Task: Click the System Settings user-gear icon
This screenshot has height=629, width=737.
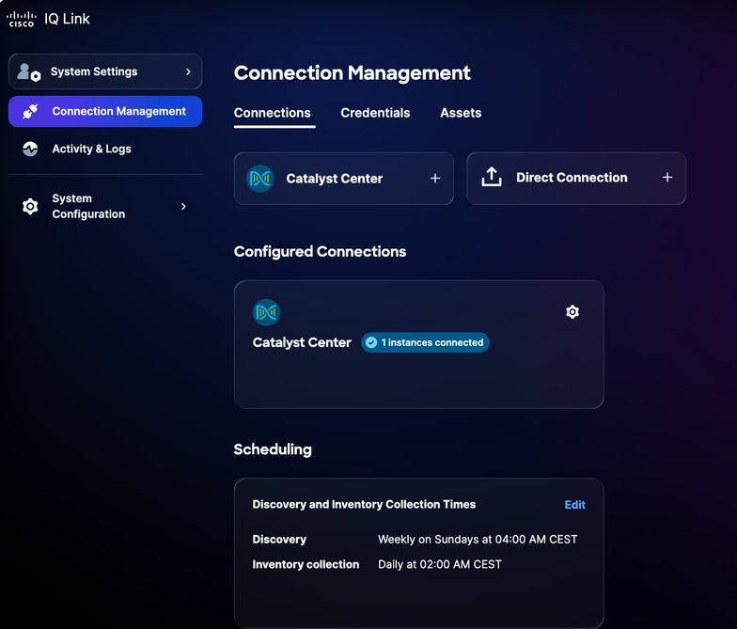Action: coord(29,72)
